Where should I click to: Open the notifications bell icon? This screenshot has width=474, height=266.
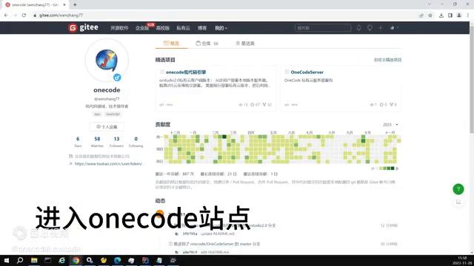point(358,28)
